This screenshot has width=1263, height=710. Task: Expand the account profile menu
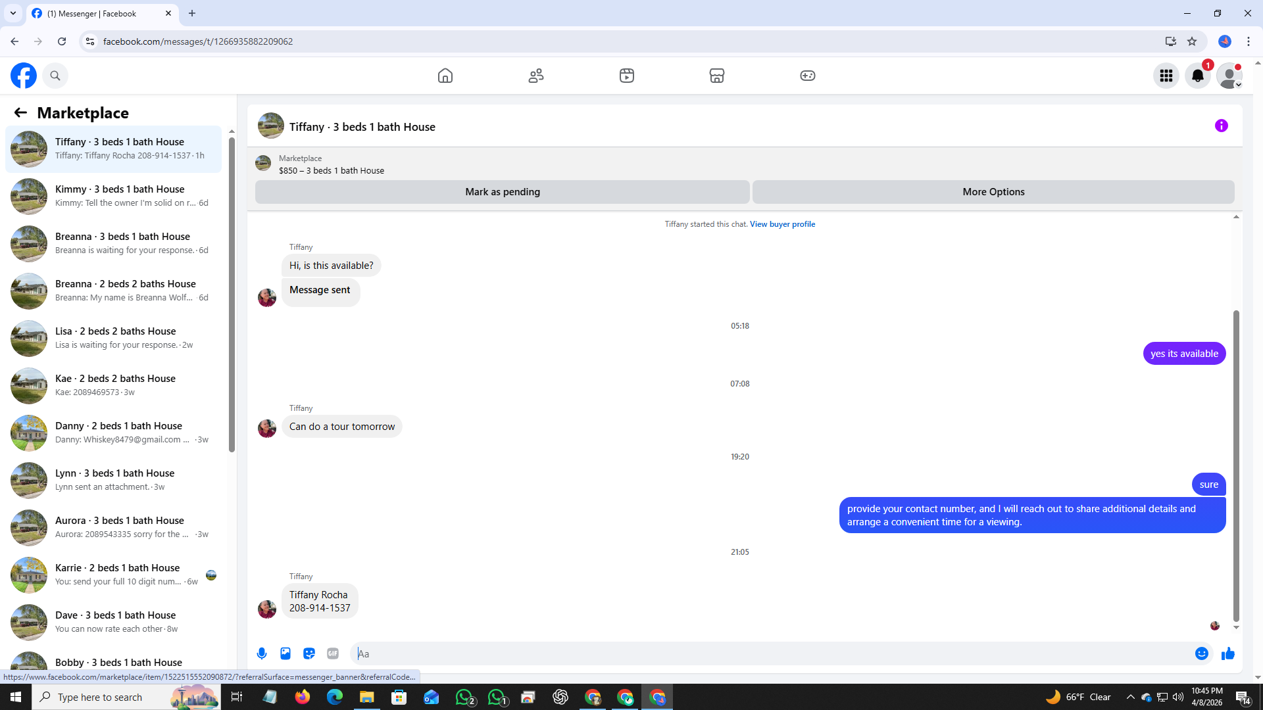click(1229, 76)
